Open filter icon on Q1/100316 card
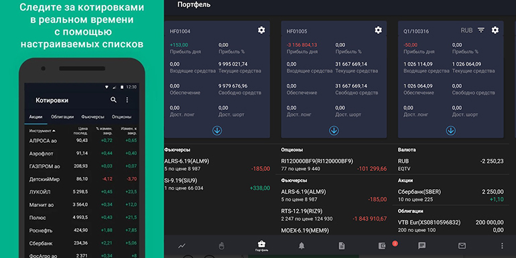 (481, 30)
